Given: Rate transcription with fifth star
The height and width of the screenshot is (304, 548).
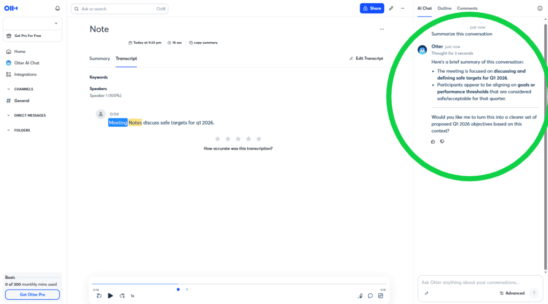Looking at the screenshot, I should click(x=258, y=139).
